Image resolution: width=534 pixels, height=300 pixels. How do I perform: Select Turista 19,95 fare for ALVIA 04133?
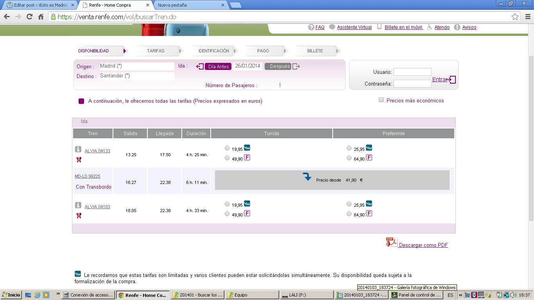[x=227, y=148]
